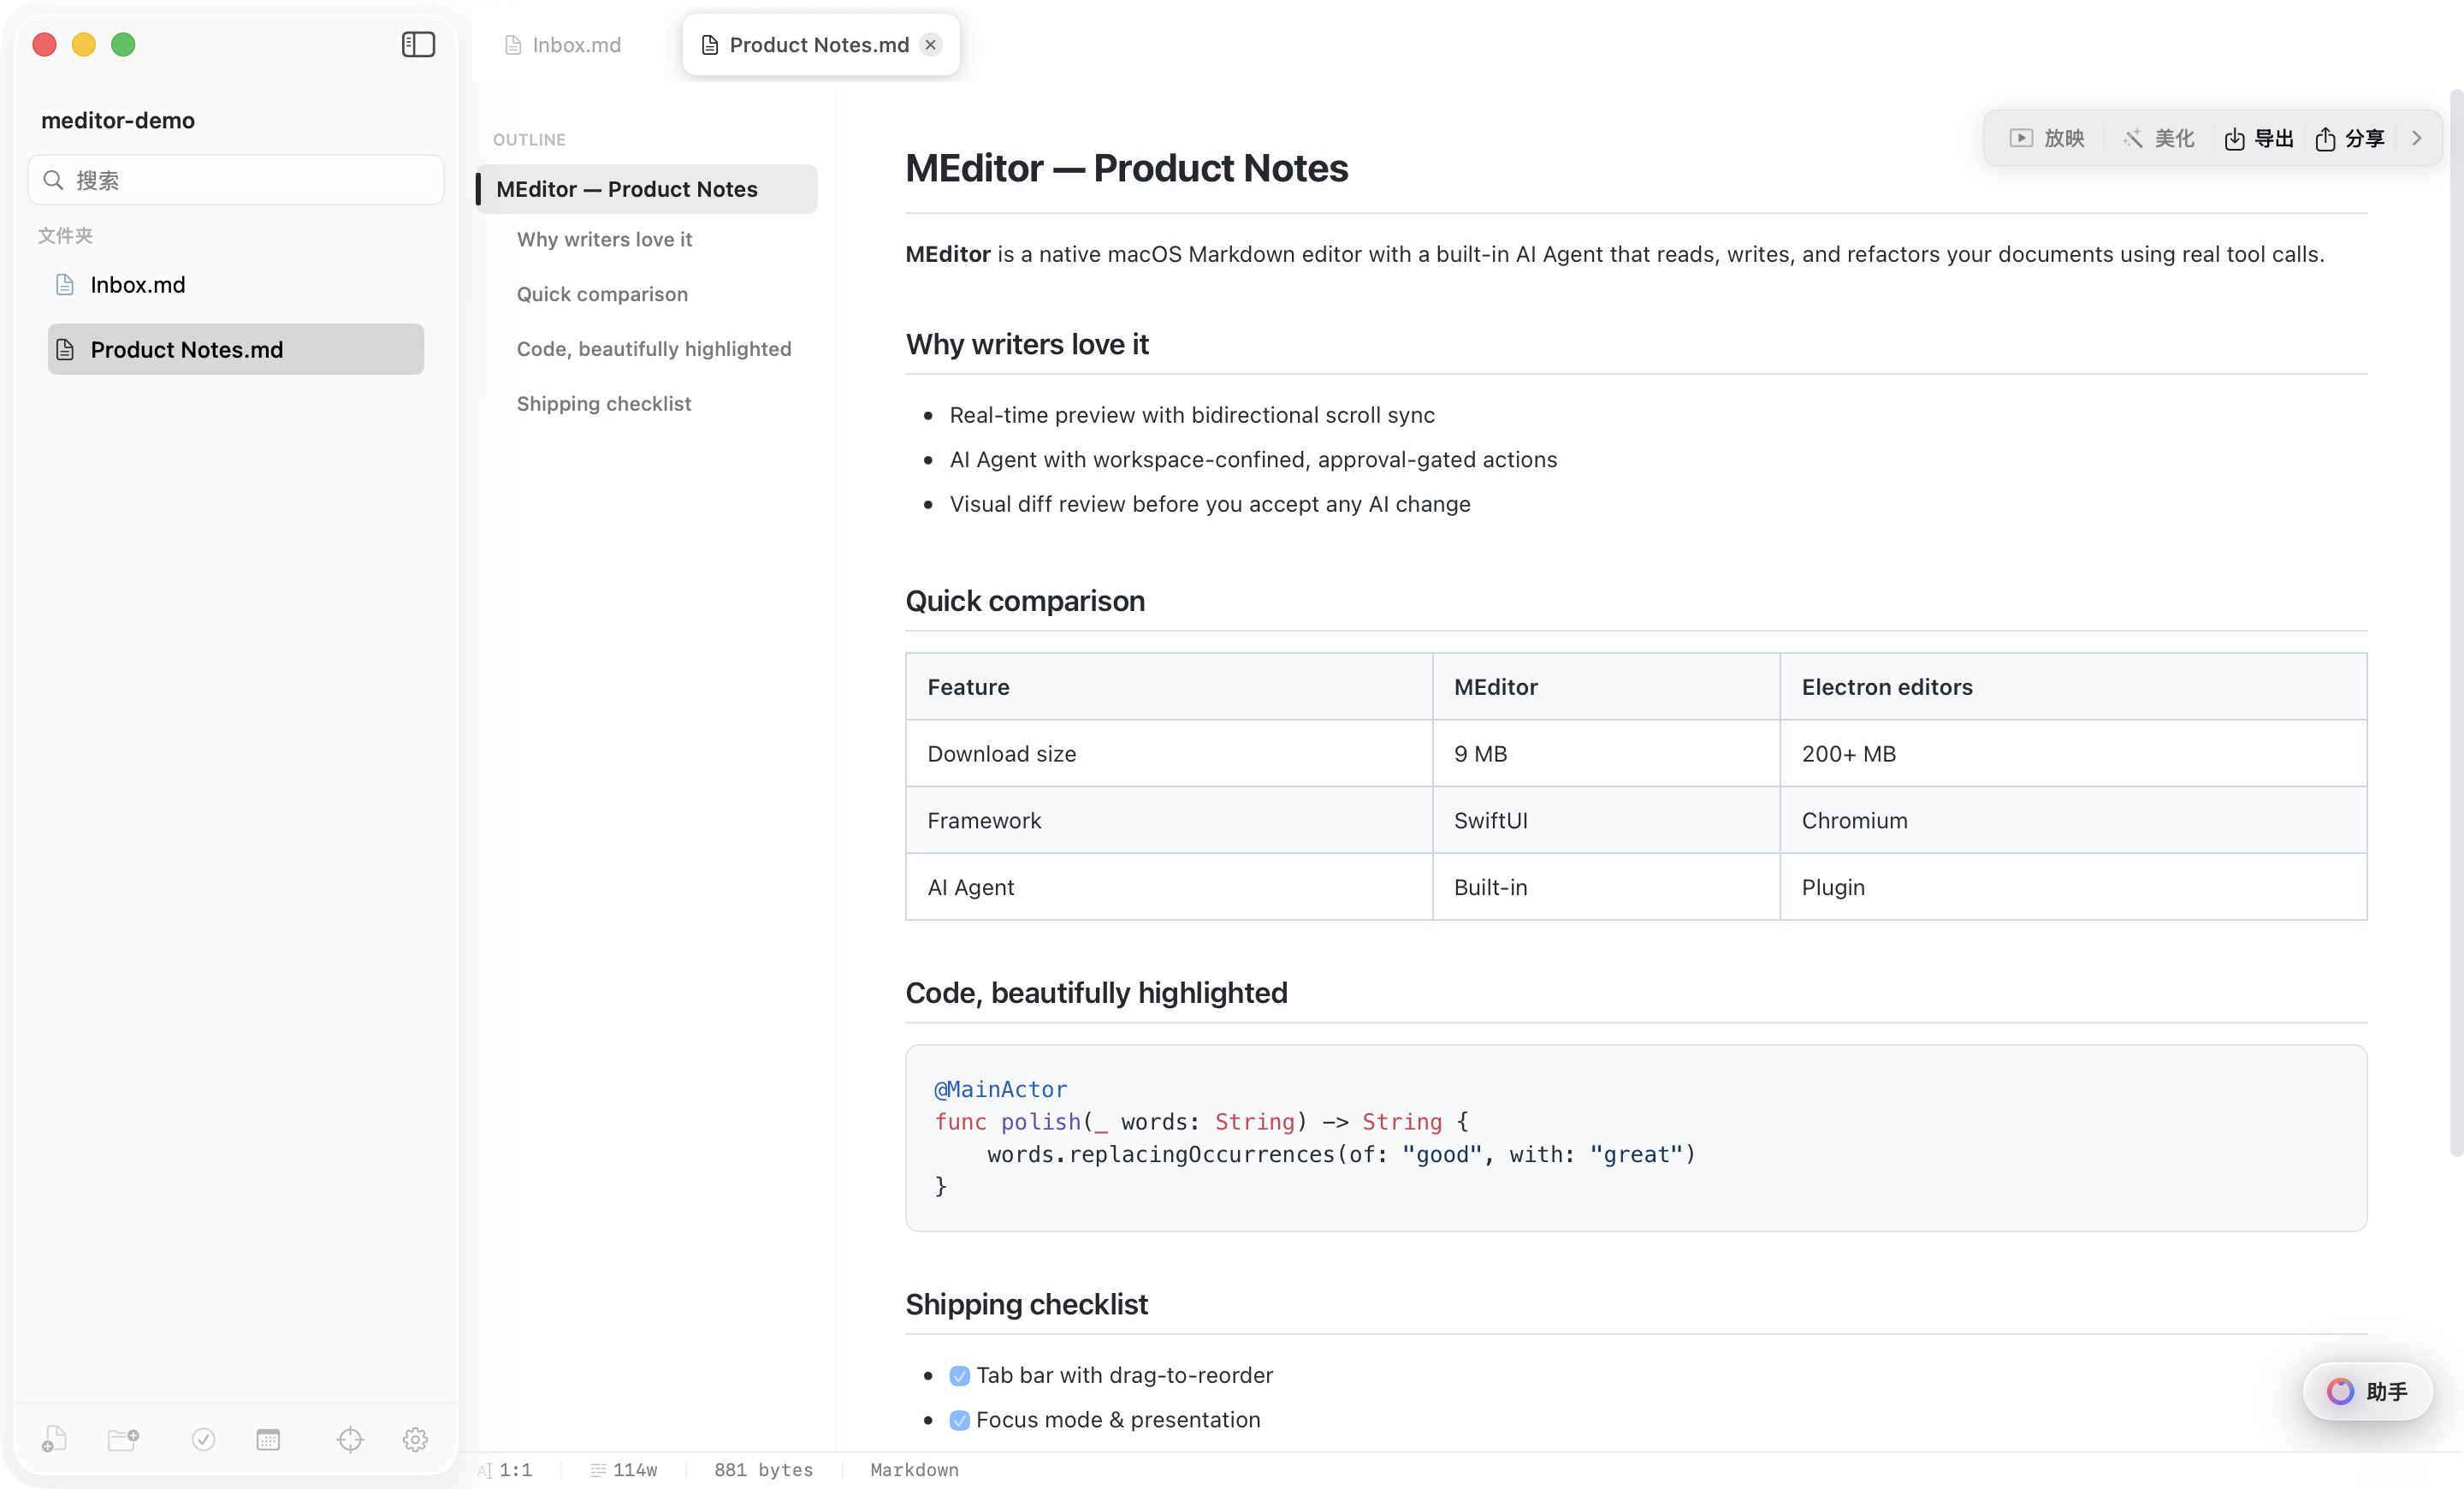Switch to the Inbox.md tab

tap(563, 45)
